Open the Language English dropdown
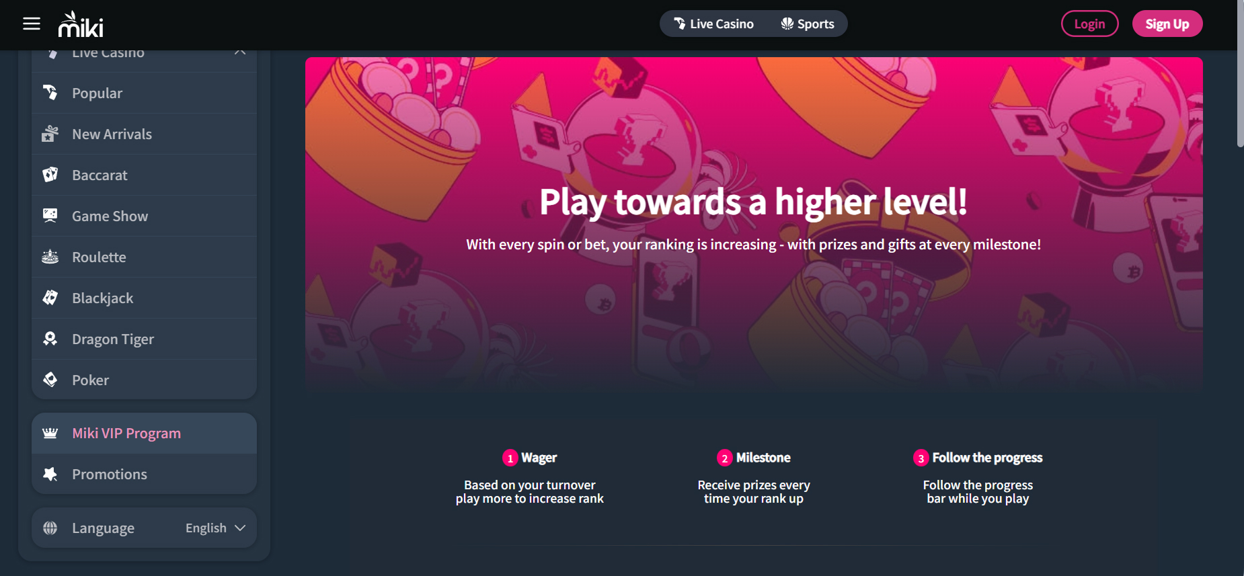This screenshot has width=1244, height=576. [x=215, y=528]
